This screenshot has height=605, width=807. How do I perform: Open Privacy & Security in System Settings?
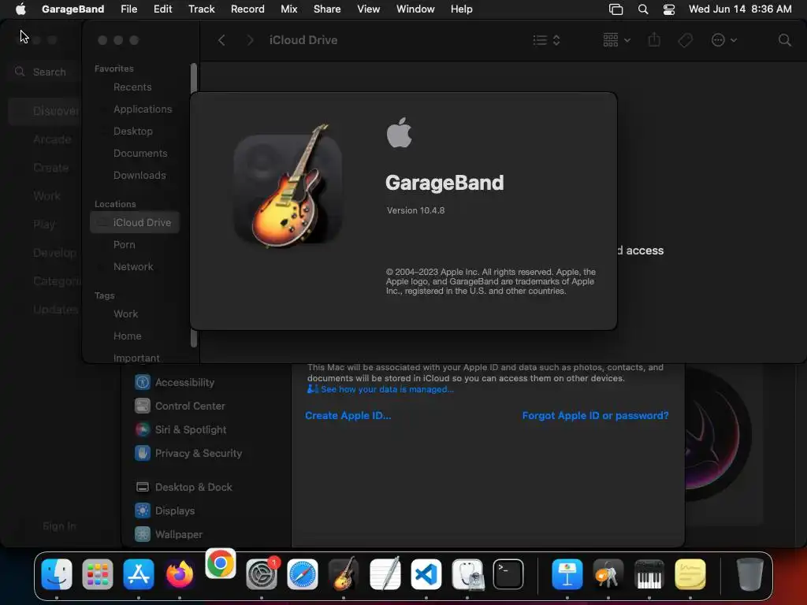(188, 453)
